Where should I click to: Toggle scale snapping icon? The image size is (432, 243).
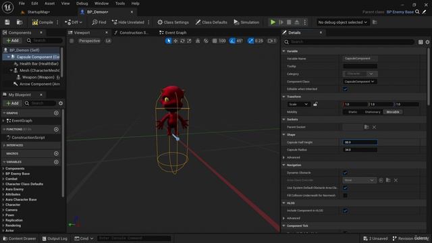click(250, 40)
